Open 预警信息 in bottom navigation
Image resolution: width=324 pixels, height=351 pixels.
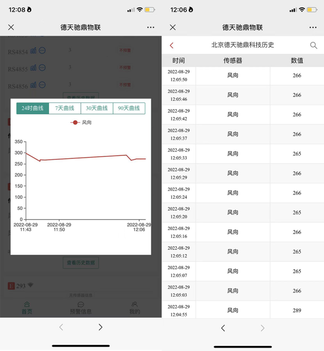click(81, 308)
